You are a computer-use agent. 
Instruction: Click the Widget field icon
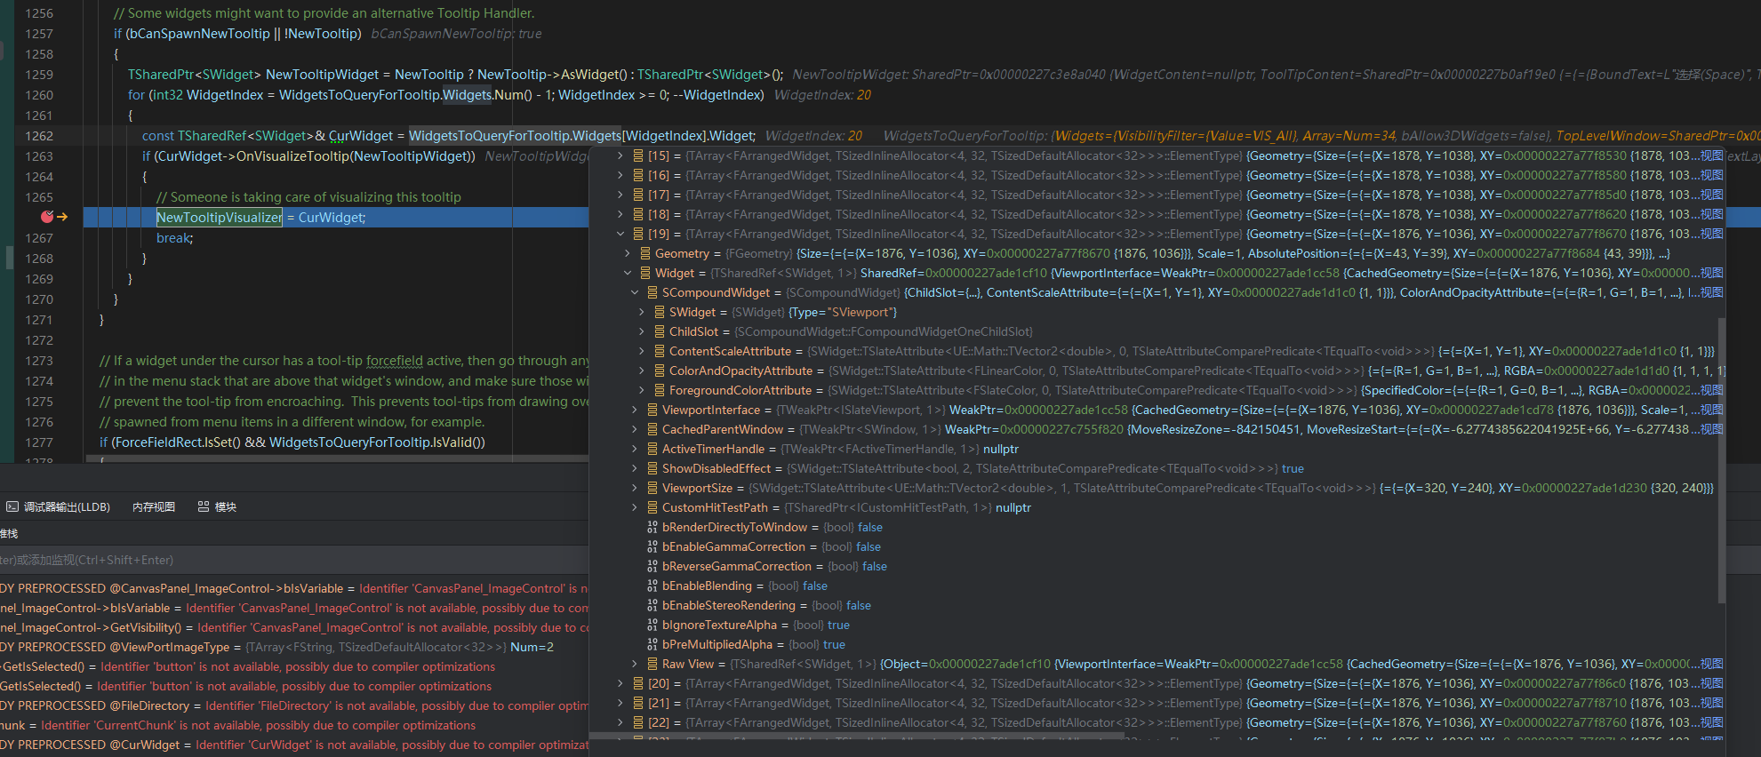[x=645, y=273]
